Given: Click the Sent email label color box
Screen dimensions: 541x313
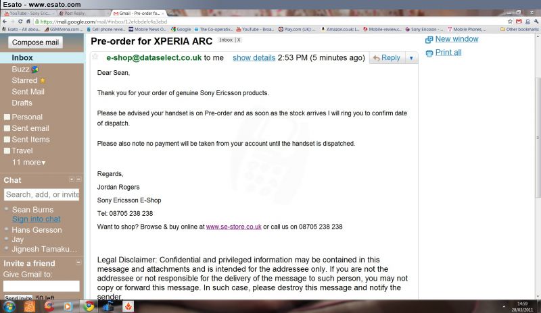Looking at the screenshot, I should (7, 128).
